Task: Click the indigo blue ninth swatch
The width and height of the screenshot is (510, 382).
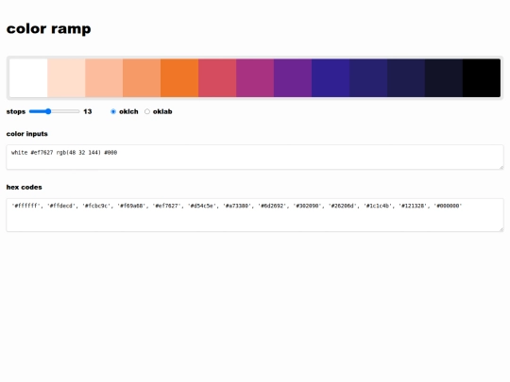Action: pos(331,78)
